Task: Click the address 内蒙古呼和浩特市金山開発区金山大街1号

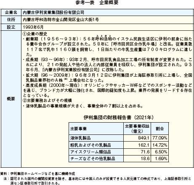Action: (x=61, y=20)
